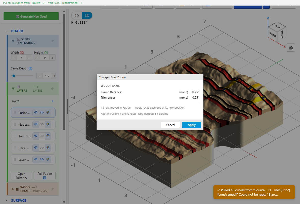
Task: Select the 3D view tab
Action: pyautogui.click(x=87, y=16)
